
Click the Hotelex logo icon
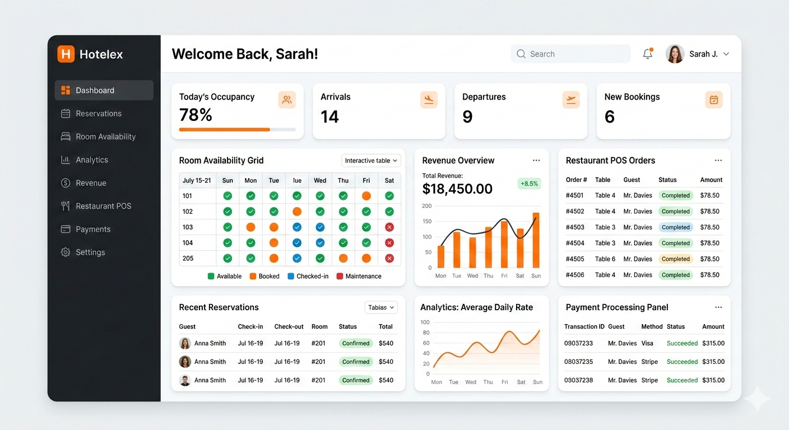[x=66, y=54]
